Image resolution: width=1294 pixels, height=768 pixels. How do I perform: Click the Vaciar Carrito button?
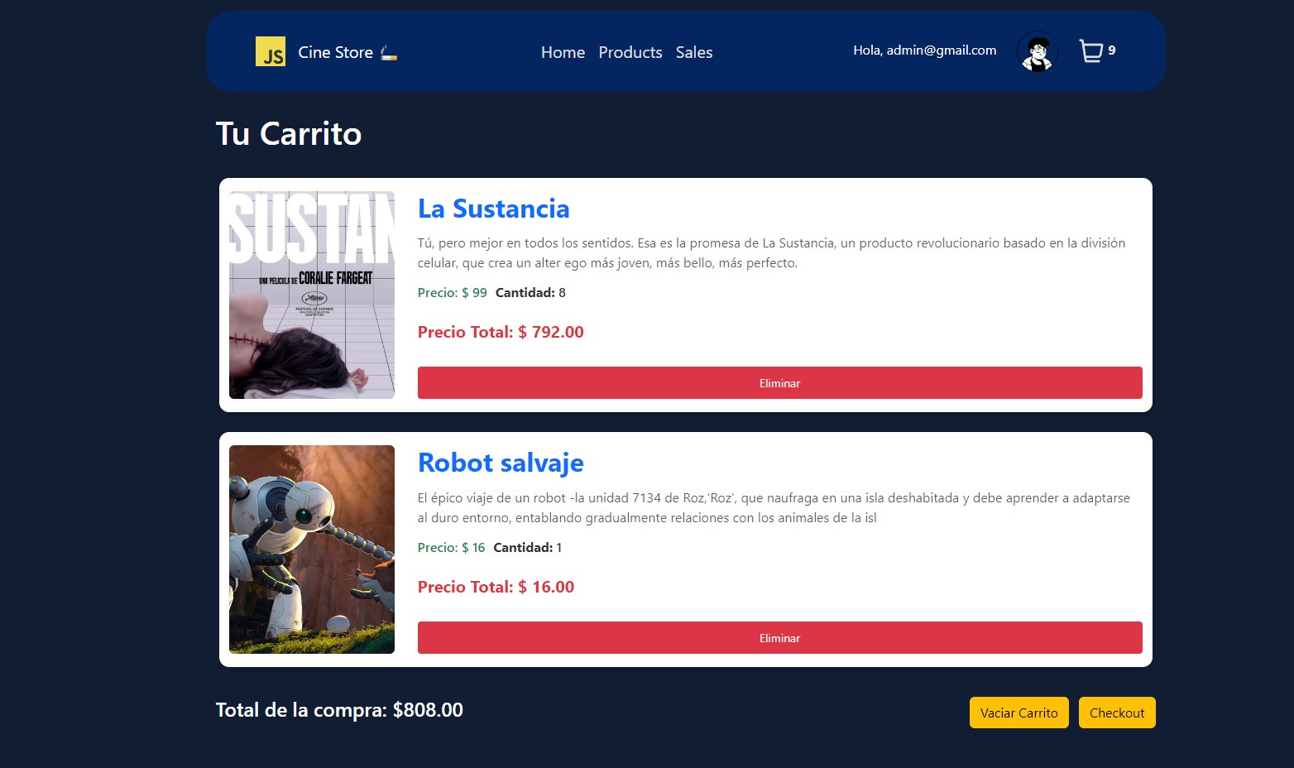(x=1018, y=713)
